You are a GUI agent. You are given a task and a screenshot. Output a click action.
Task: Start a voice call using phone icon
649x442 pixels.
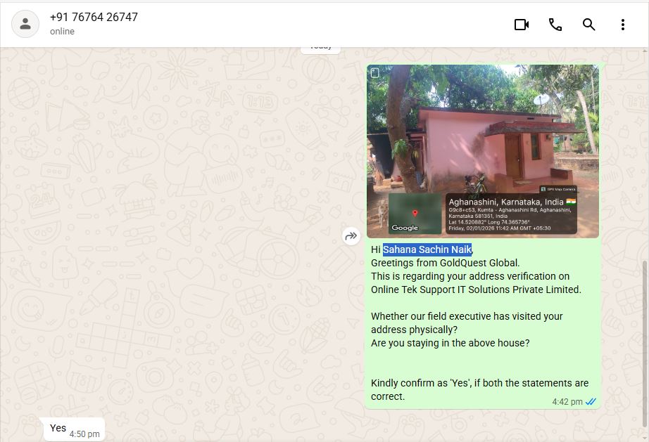[x=555, y=25]
